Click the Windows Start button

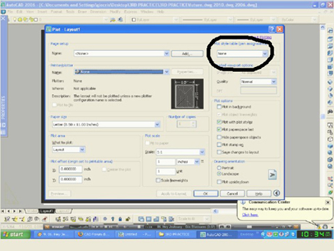click(15, 234)
